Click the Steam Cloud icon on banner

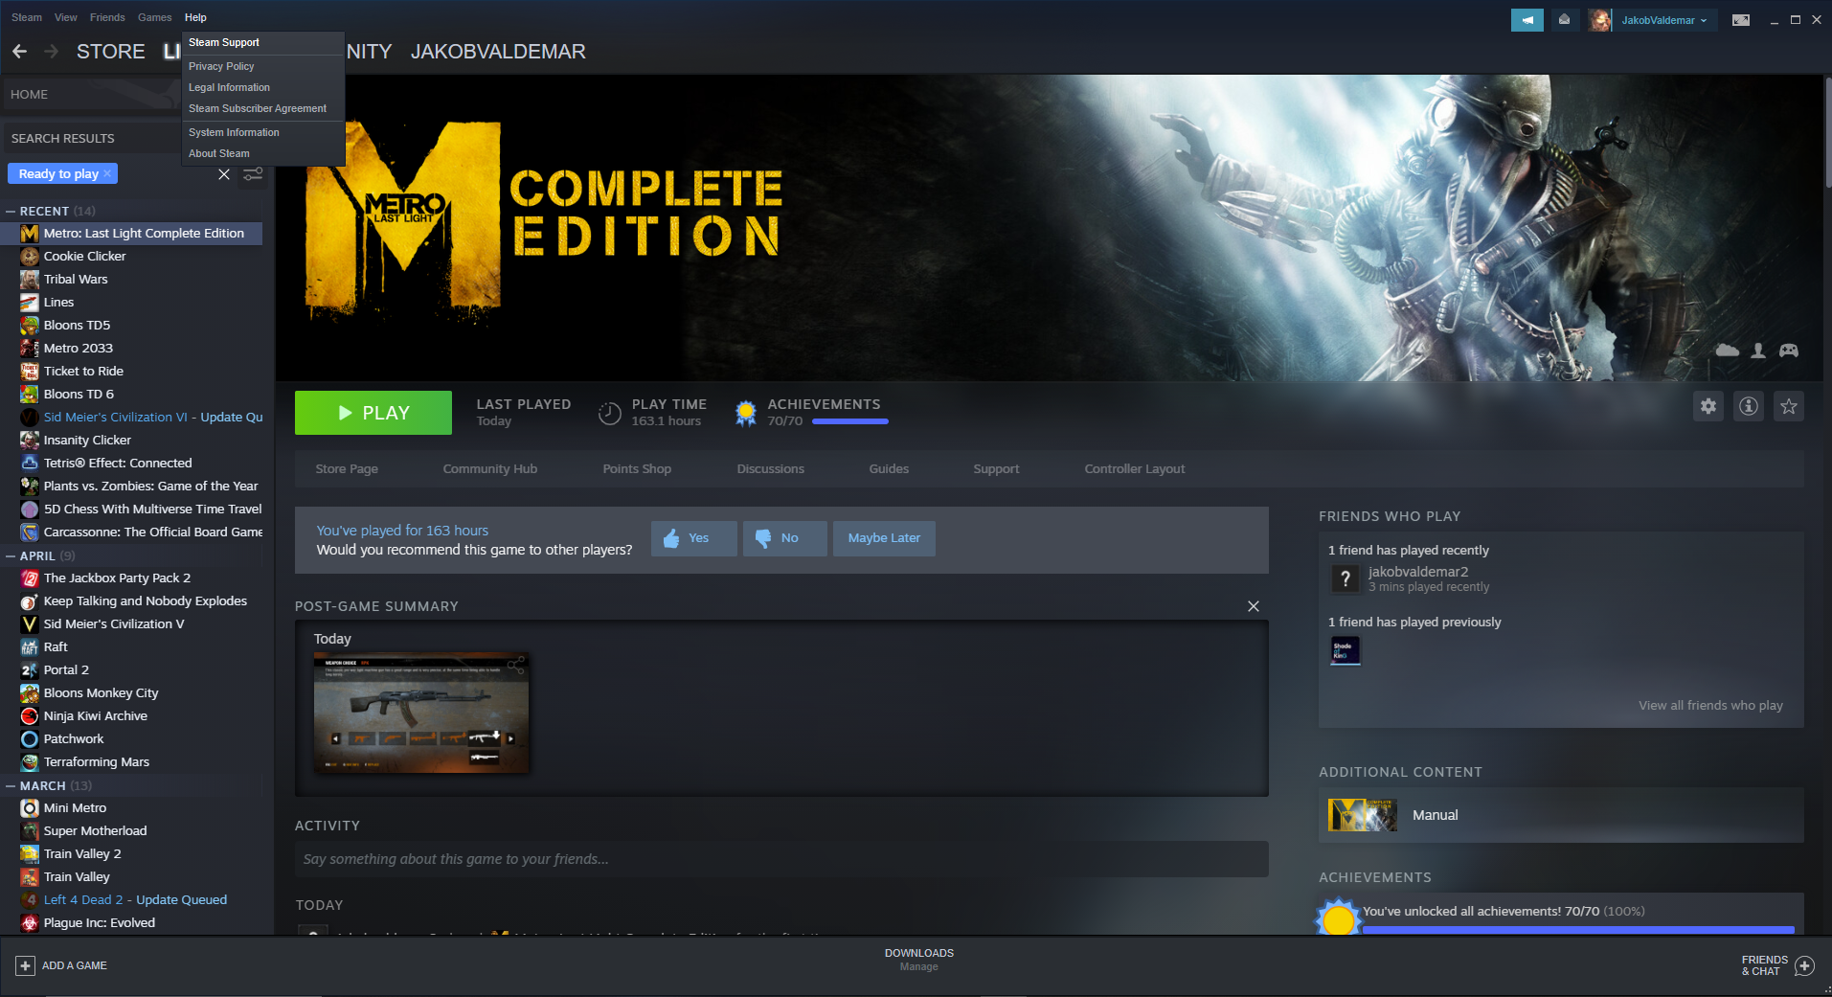[x=1728, y=351]
